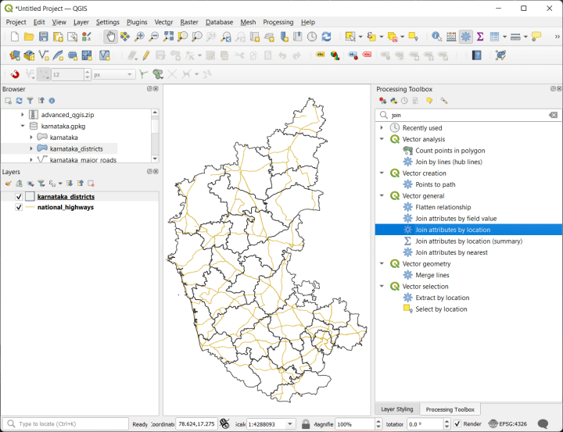Open the Statistical Summary sigma icon
This screenshot has height=432, width=563.
point(479,37)
